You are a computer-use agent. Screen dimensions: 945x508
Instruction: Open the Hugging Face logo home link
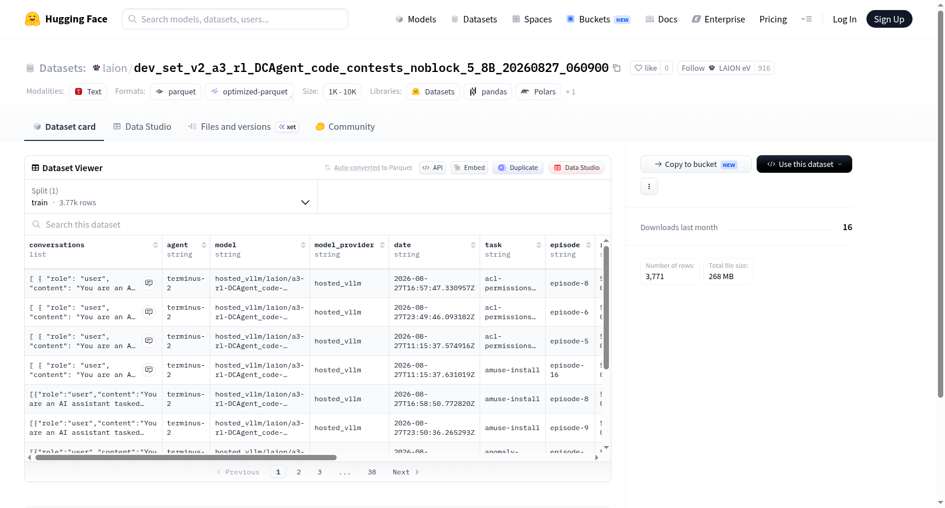66,19
